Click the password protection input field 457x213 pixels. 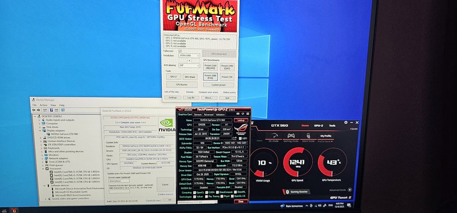pyautogui.click(x=119, y=192)
